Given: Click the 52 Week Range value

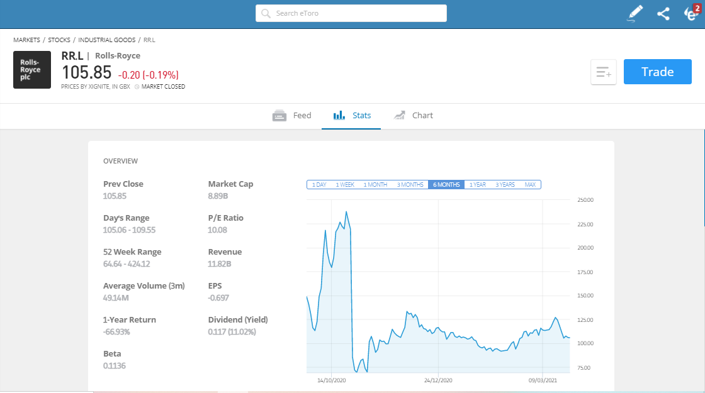Looking at the screenshot, I should coord(127,264).
